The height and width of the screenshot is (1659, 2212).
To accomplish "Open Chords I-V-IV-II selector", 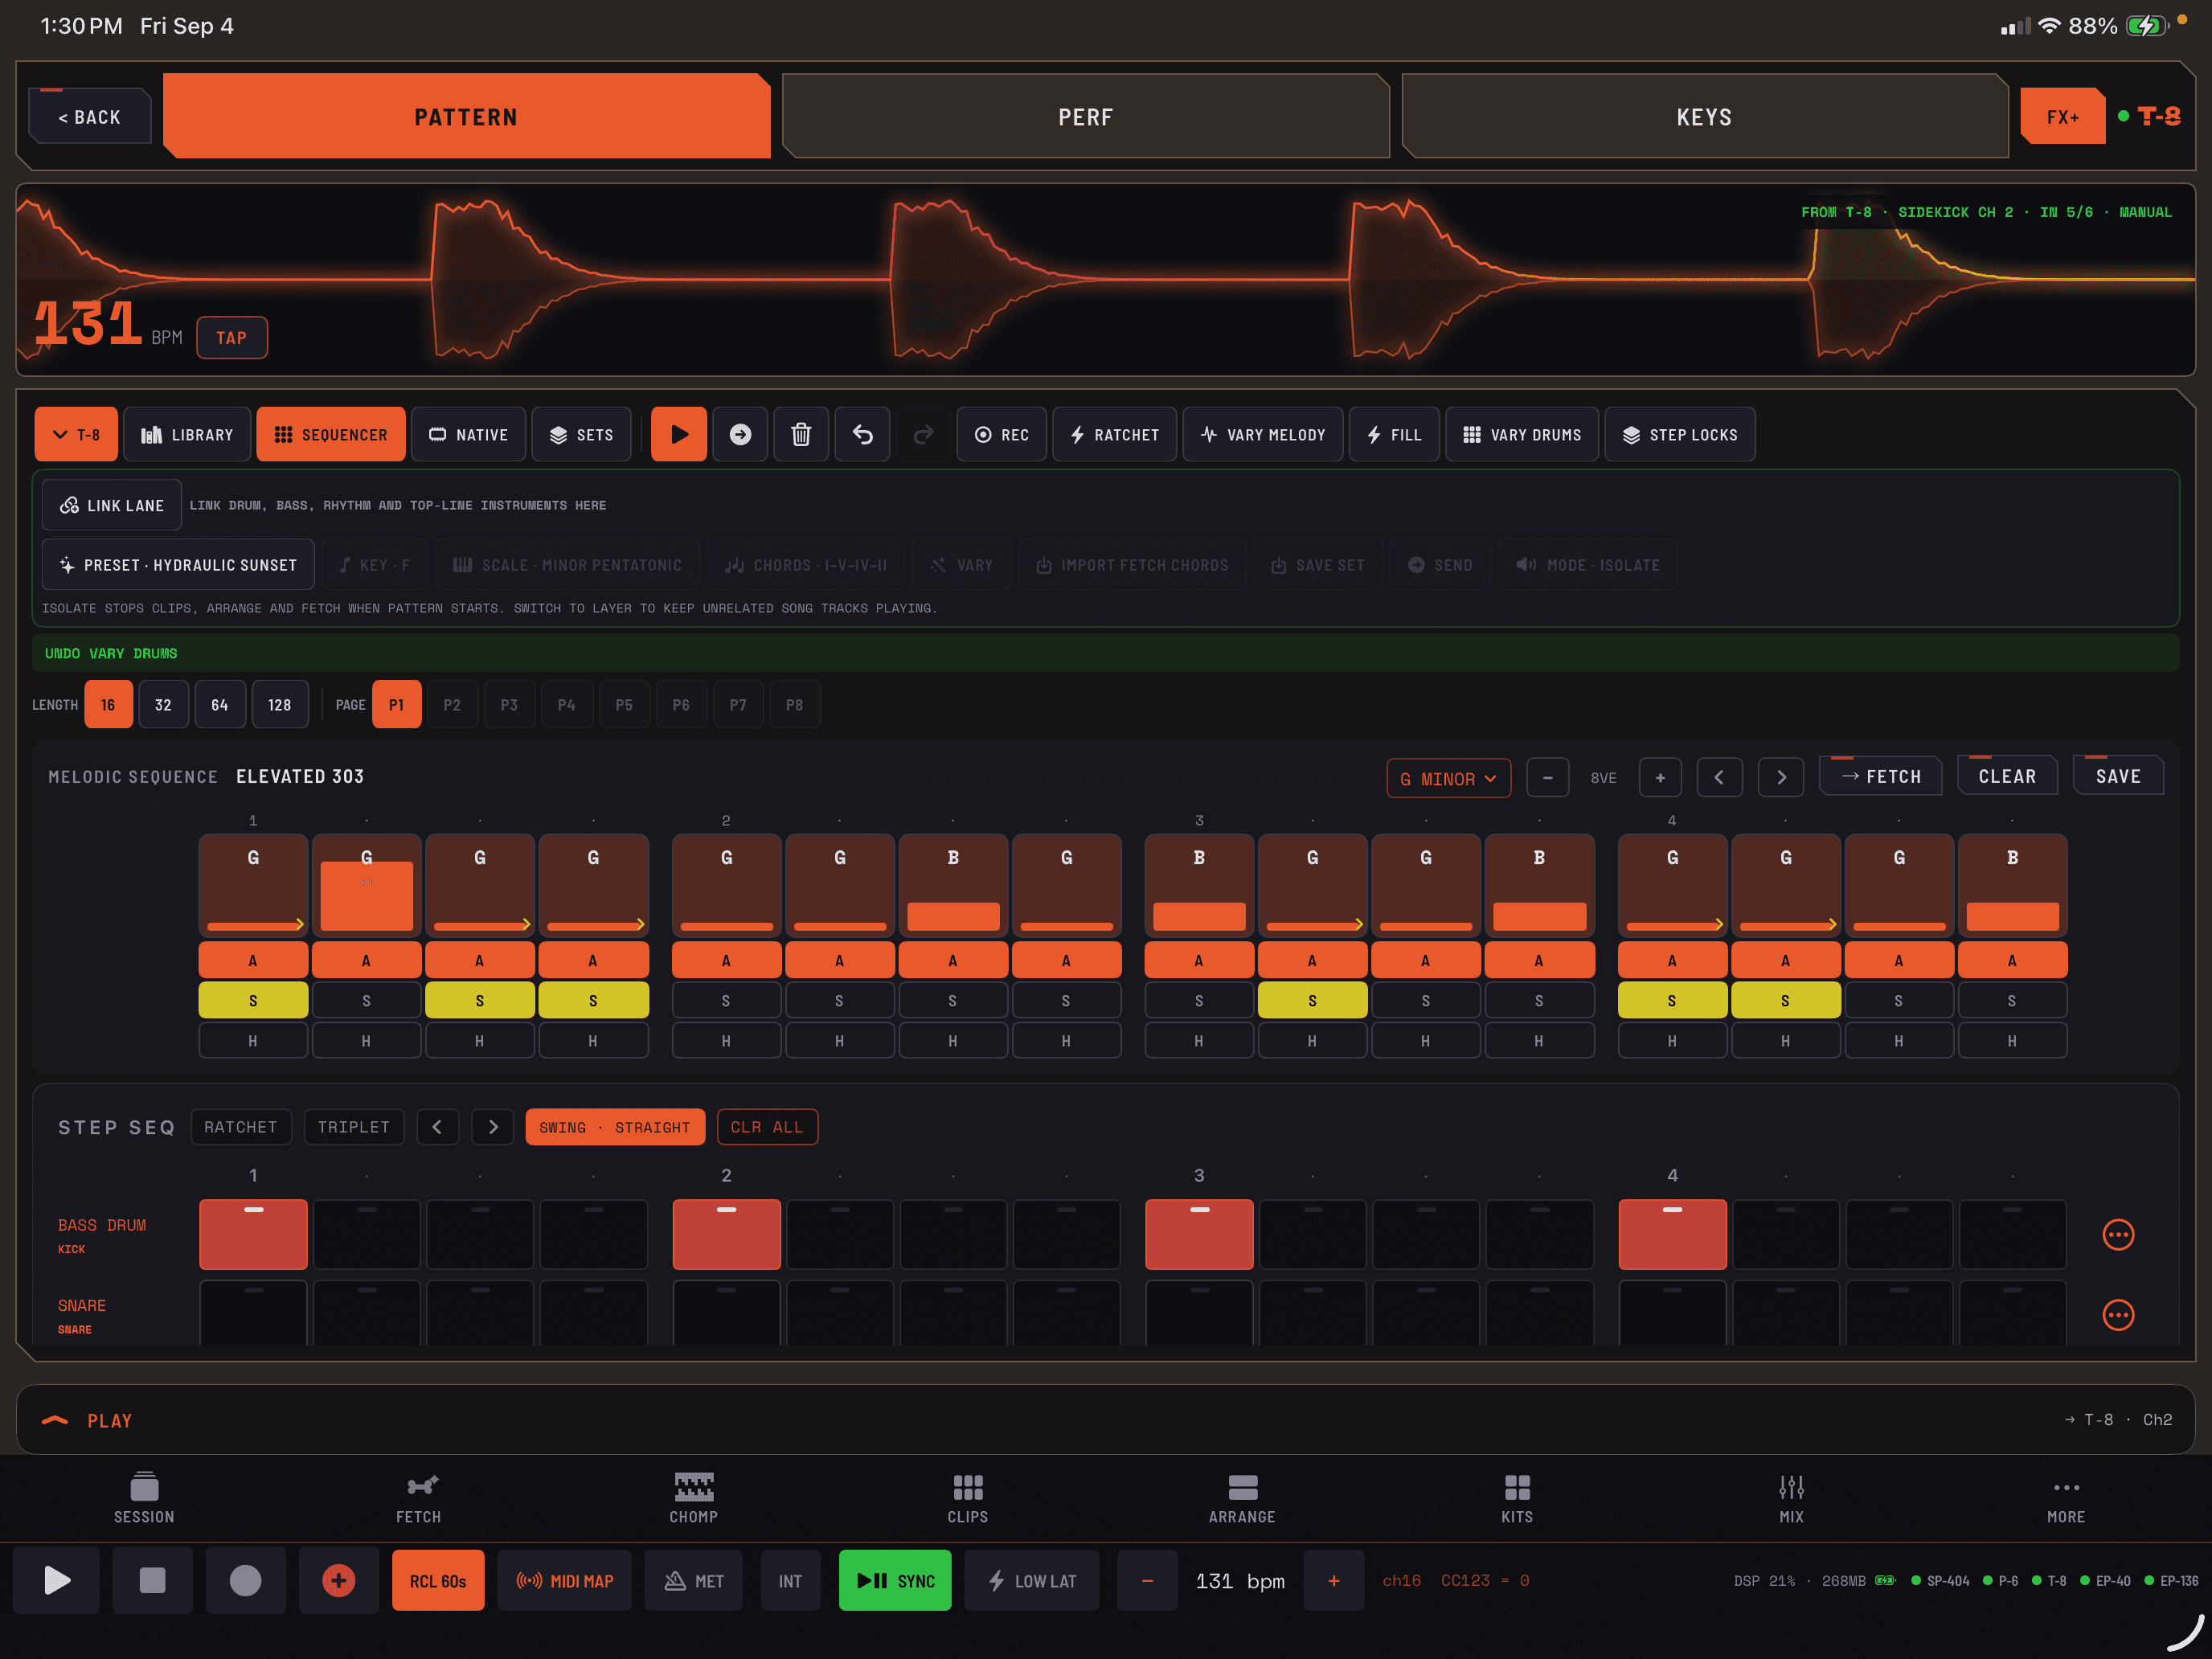I will coord(805,565).
